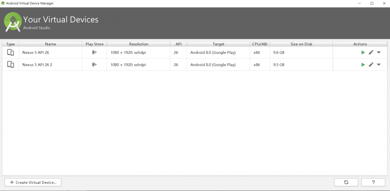Select the 'Nexus 5 API 26' name cell

point(51,53)
